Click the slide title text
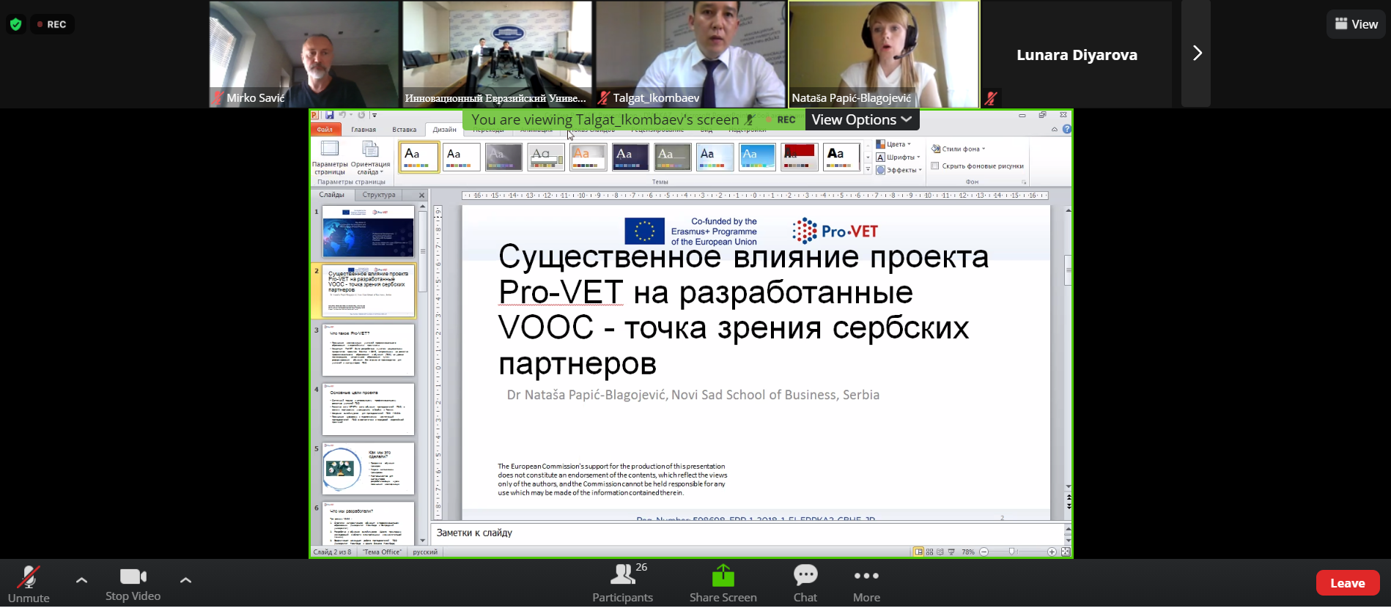This screenshot has height=608, width=1391. coord(743,310)
